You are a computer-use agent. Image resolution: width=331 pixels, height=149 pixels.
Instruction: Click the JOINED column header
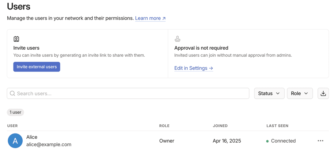220,126
